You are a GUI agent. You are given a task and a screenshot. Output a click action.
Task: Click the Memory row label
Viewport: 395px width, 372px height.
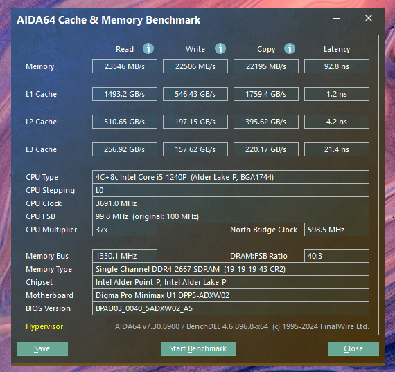(40, 66)
